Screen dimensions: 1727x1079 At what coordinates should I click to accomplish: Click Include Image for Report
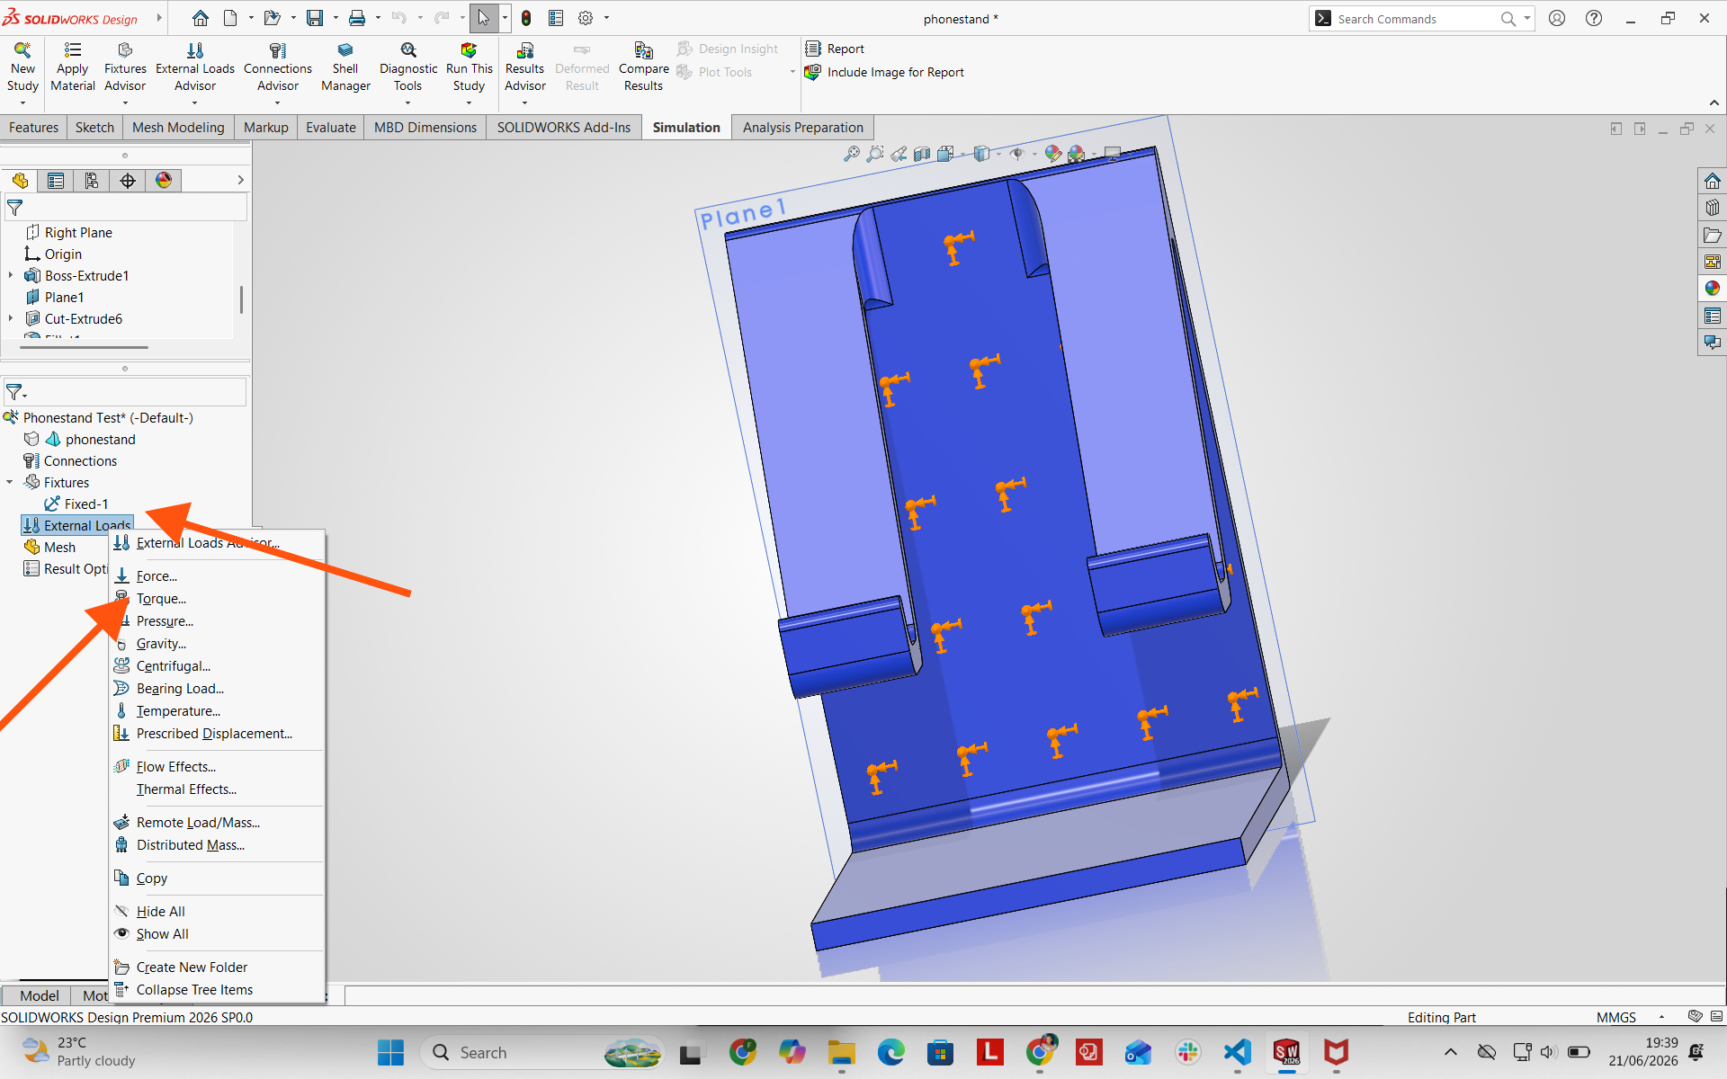pyautogui.click(x=885, y=72)
